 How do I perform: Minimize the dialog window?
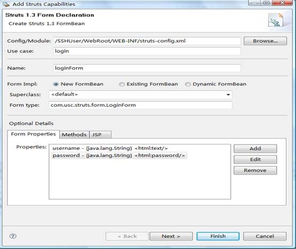(254, 3)
